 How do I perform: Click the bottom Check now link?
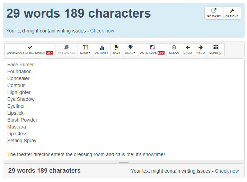[227, 171]
